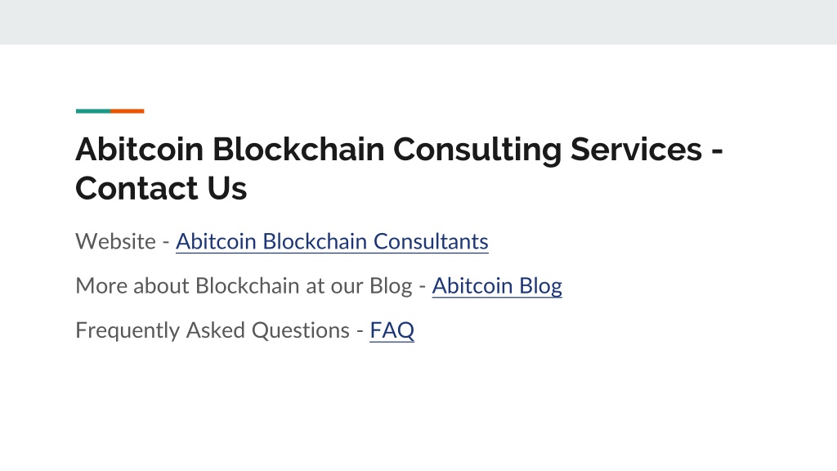Place cursor on "Consulting" in the title
The width and height of the screenshot is (837, 471).
pos(477,150)
